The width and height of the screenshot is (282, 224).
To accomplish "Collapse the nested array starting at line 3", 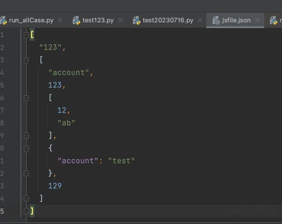I will pos(26,60).
